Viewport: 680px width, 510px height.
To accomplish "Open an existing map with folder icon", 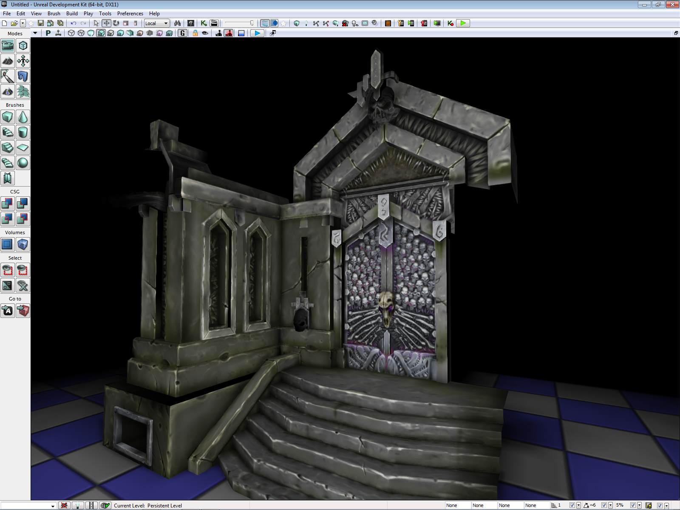I will pos(14,23).
